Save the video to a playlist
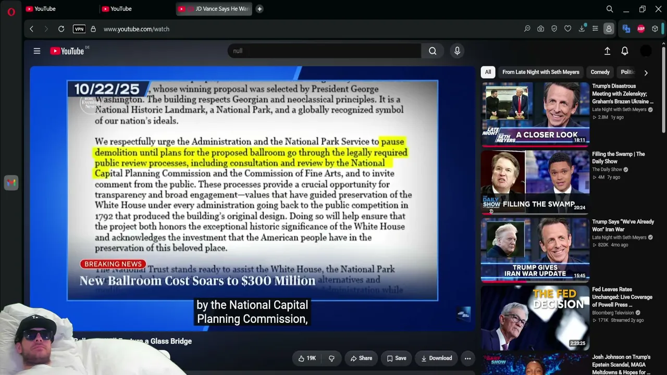This screenshot has height=375, width=667. pyautogui.click(x=397, y=358)
